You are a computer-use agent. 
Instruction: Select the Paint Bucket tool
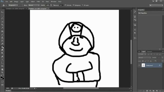[2, 47]
